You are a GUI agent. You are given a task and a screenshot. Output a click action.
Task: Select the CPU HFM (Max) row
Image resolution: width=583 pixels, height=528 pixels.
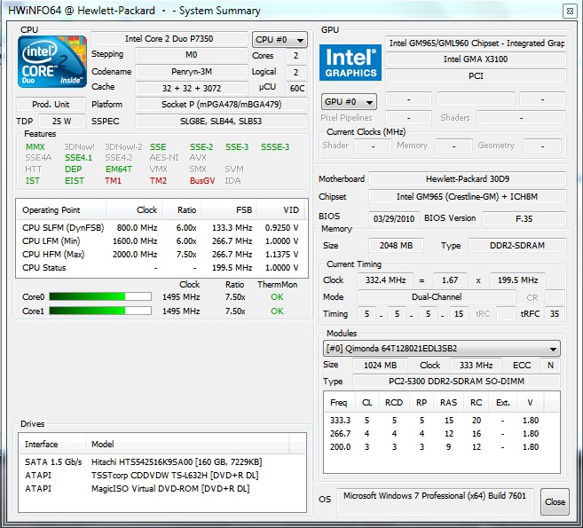pos(161,255)
